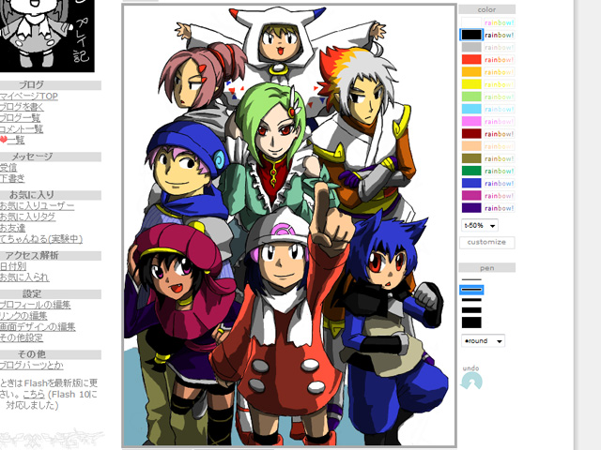Choose the third pen thickness line
The image size is (601, 450).
[471, 300]
